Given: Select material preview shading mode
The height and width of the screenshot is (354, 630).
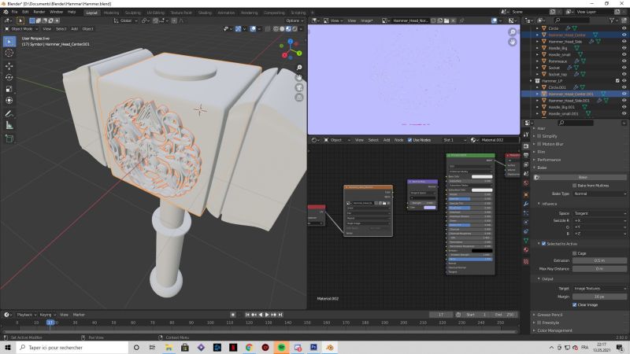Looking at the screenshot, I should click(x=288, y=29).
